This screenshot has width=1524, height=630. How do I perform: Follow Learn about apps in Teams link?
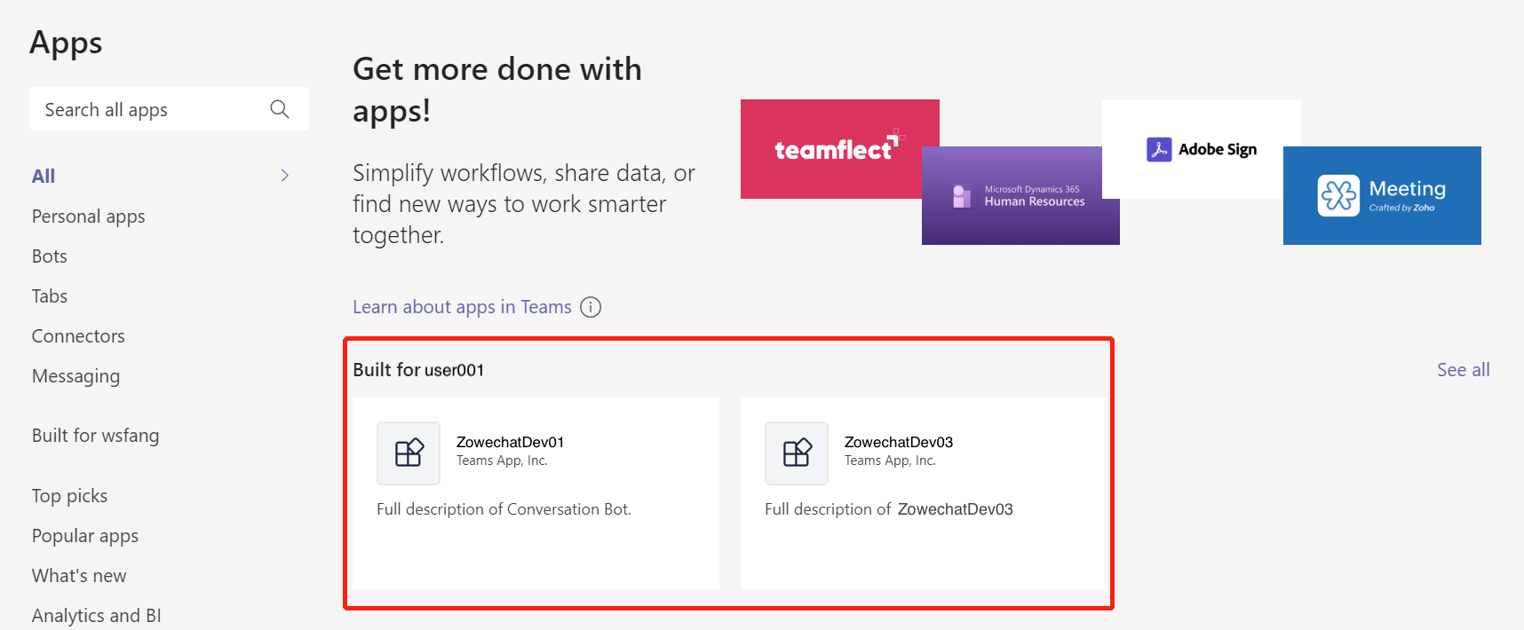(x=462, y=307)
